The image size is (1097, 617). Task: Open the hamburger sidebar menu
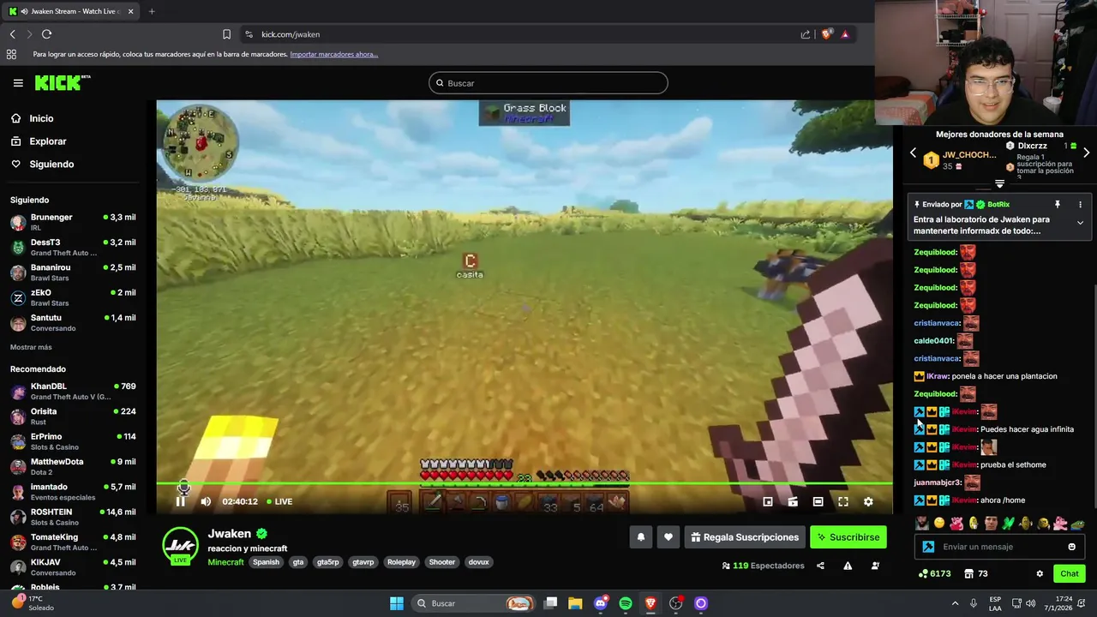(x=18, y=83)
